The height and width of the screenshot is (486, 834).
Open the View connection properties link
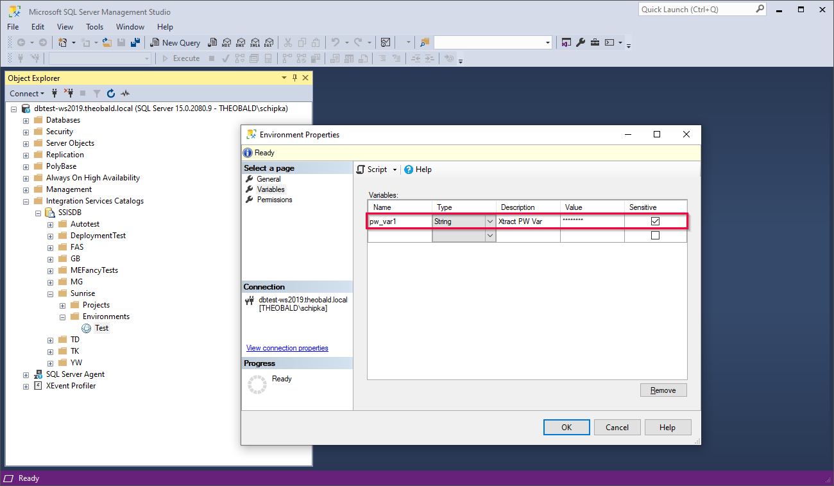287,348
